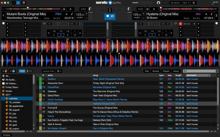Toggle key lock note icon on deck 2
The image size is (220, 137).
(211, 14)
